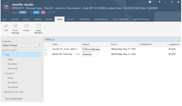Screen dimensions: 182x106
Task: Click the Phone Message category tag
Action: tap(91, 49)
